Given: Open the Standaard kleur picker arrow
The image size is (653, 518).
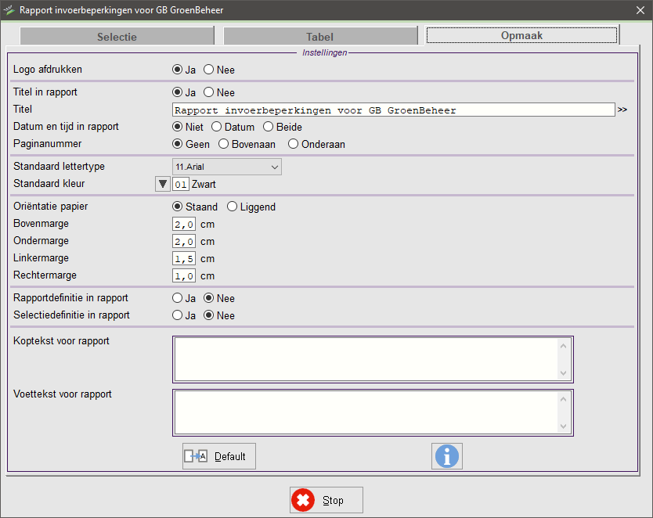Looking at the screenshot, I should (x=163, y=183).
